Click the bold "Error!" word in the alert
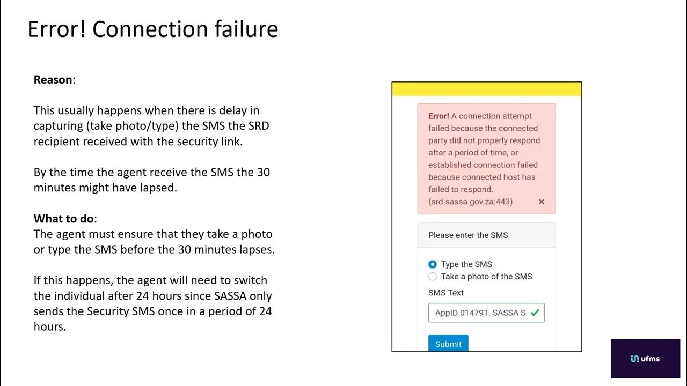 pos(438,116)
